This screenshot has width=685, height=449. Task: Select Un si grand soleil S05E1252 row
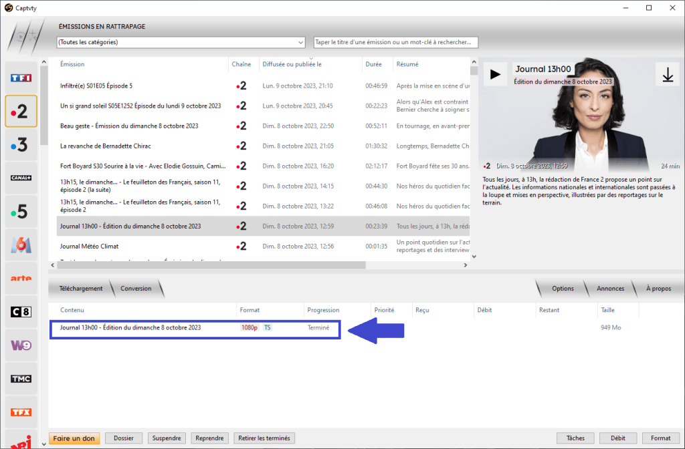(x=263, y=106)
